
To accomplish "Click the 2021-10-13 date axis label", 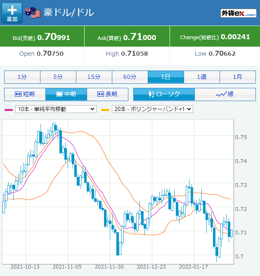I will [x=25, y=267].
